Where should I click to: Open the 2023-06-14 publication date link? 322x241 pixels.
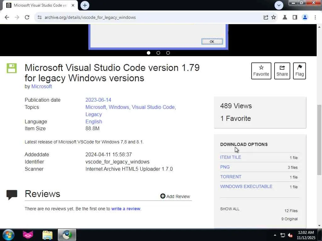click(x=98, y=100)
